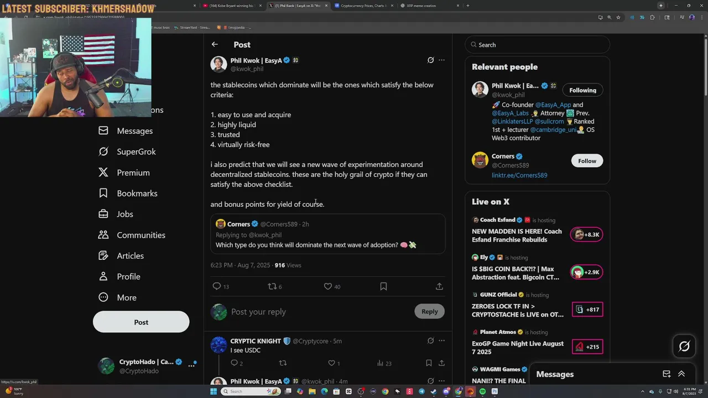Viewport: 708px width, 398px height.
Task: Open Articles in the sidebar
Action: pos(122,256)
